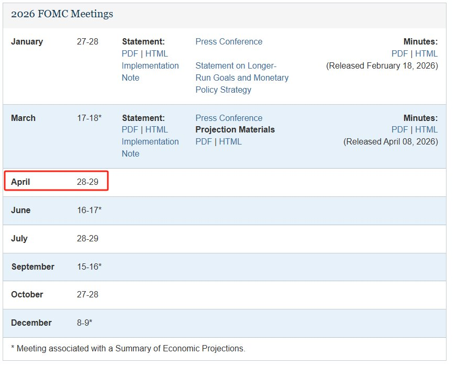The width and height of the screenshot is (457, 366).
Task: Open January Minutes PDF link
Action: point(400,53)
